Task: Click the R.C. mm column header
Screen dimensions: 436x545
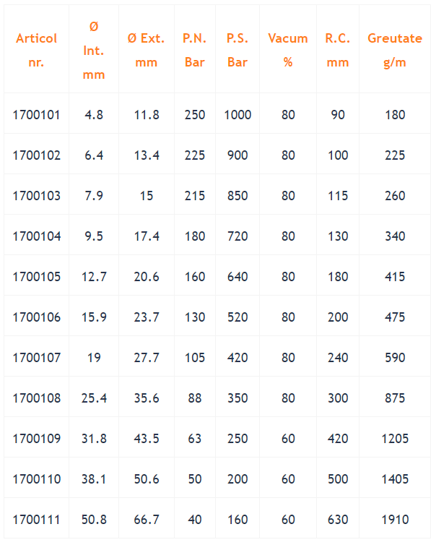Action: click(338, 50)
